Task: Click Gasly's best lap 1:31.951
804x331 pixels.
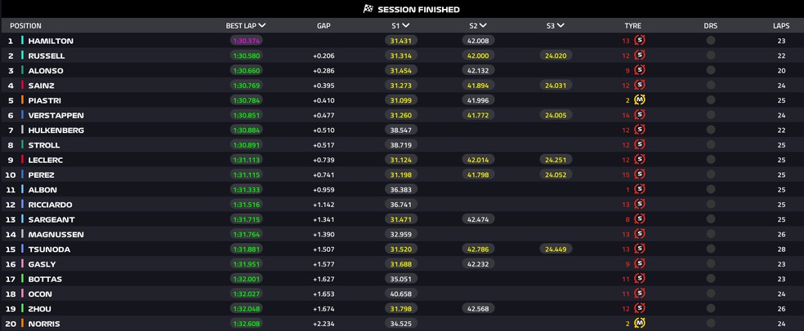Action: coord(246,264)
